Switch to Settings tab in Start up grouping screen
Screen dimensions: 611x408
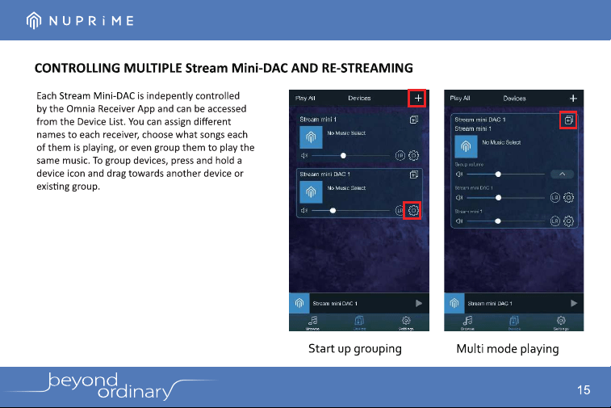point(406,323)
